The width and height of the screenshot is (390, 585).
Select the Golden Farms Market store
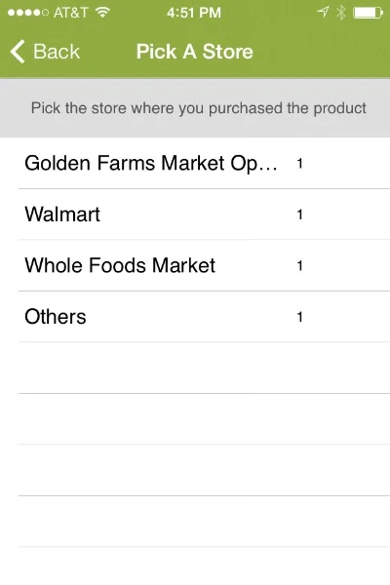point(204,163)
